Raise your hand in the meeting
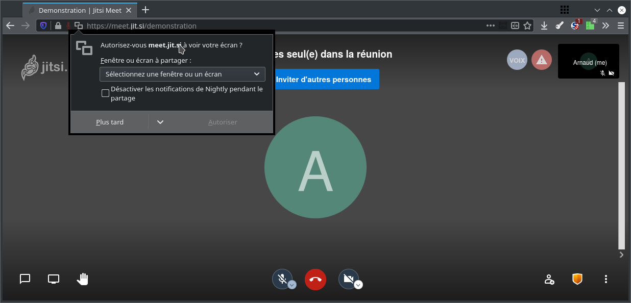The height and width of the screenshot is (303, 631). [82, 279]
